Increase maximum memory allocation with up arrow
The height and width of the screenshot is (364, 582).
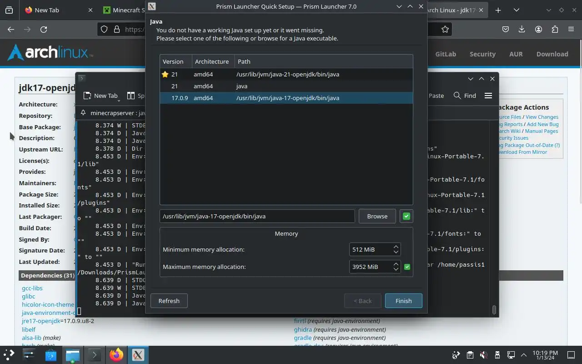[x=396, y=264]
